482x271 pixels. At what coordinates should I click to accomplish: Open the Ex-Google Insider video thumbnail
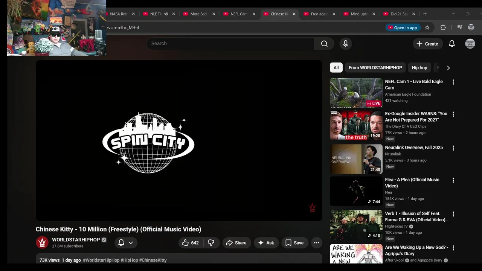point(356,125)
